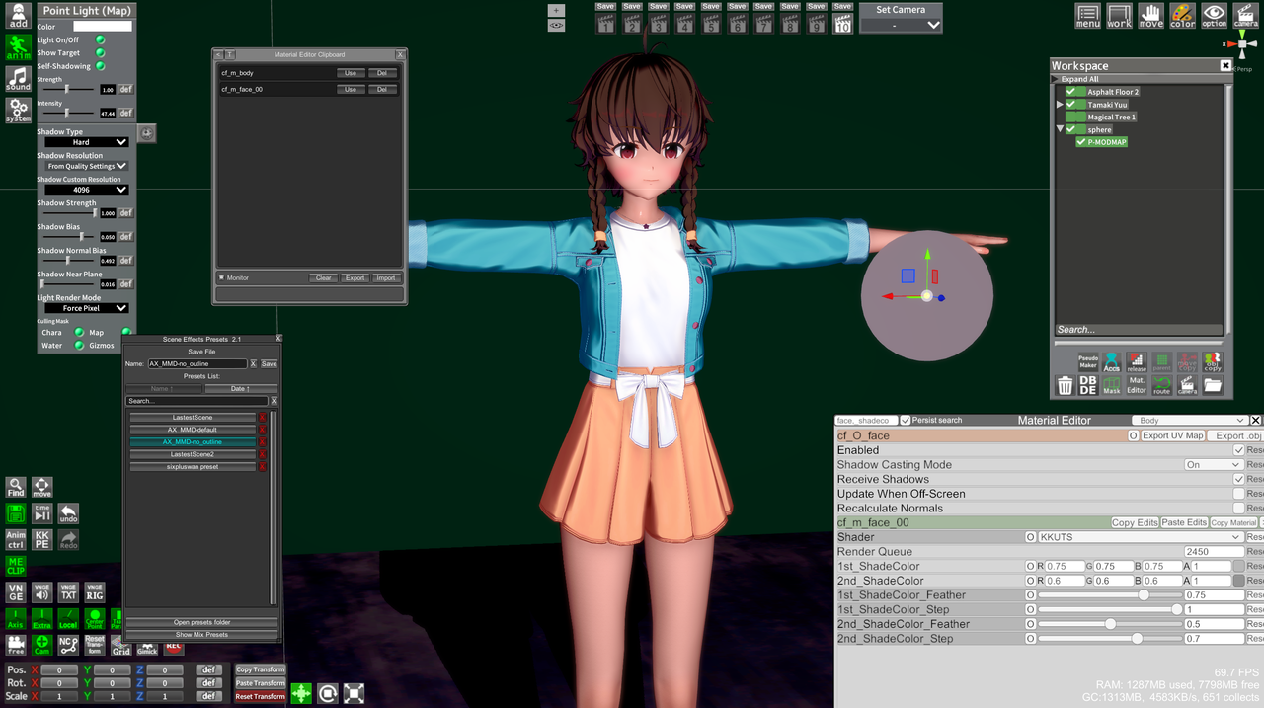Click the 1st_ShadeColor_Feather slider
1264x708 pixels.
(x=1109, y=595)
